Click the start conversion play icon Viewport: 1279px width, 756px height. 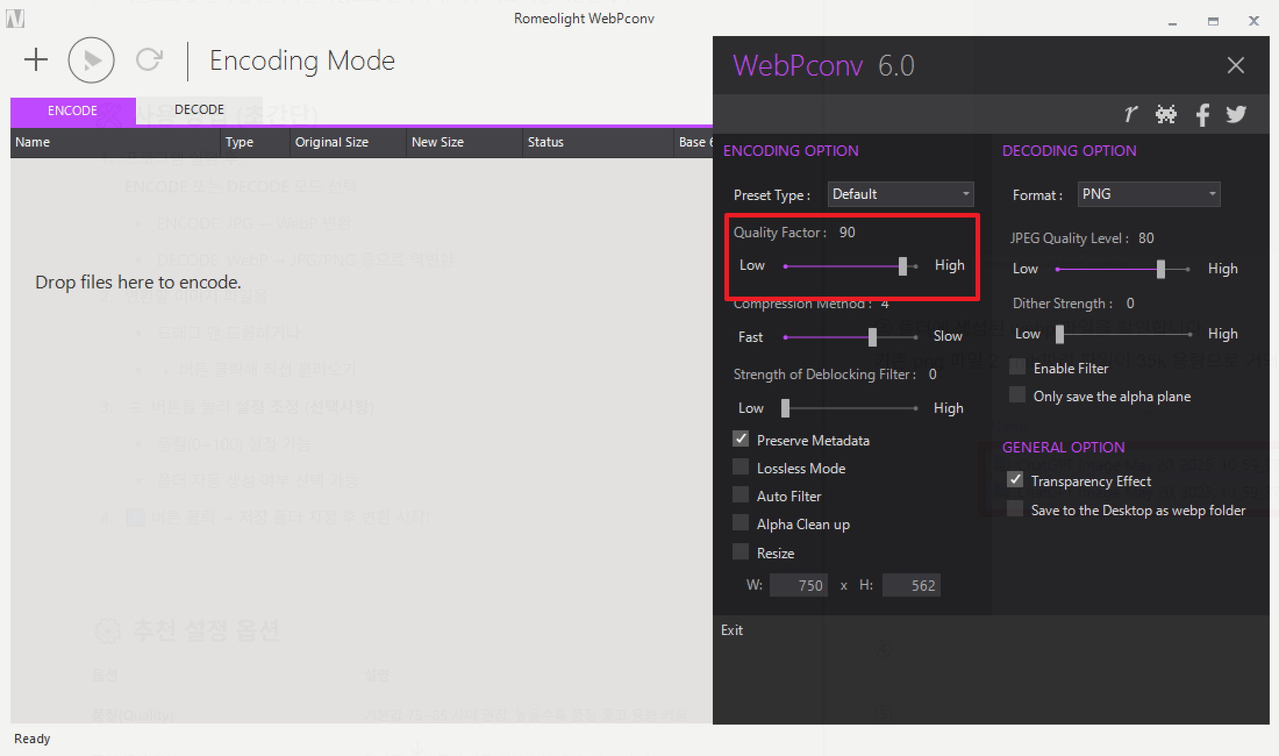tap(91, 59)
